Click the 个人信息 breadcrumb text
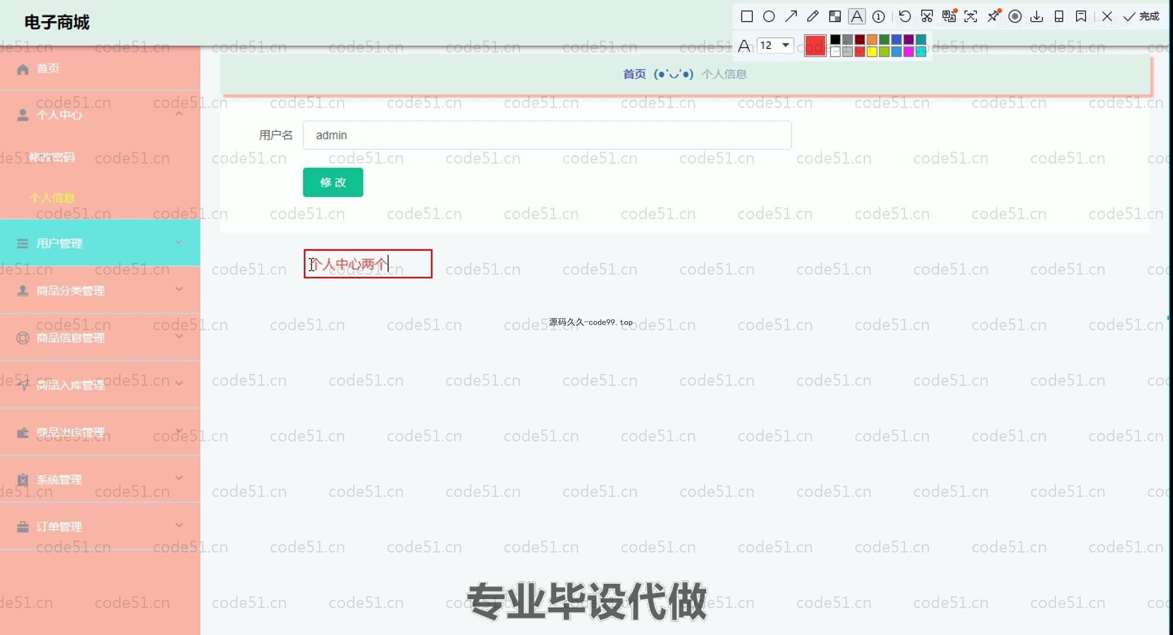 coord(724,74)
